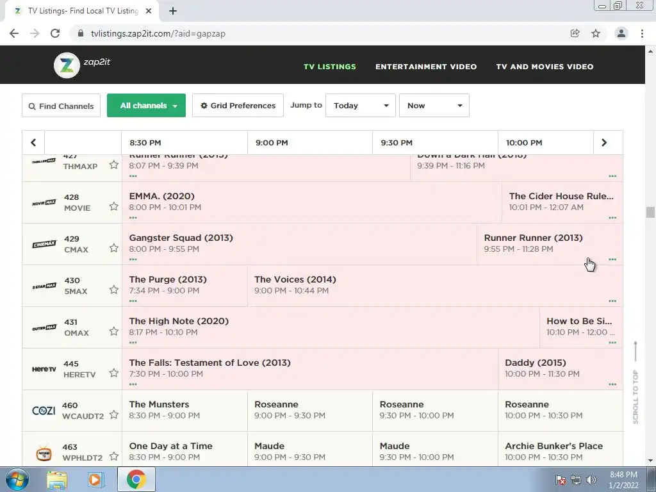Viewport: 656px width, 492px height.
Task: Expand the All channels dropdown
Action: coord(146,106)
